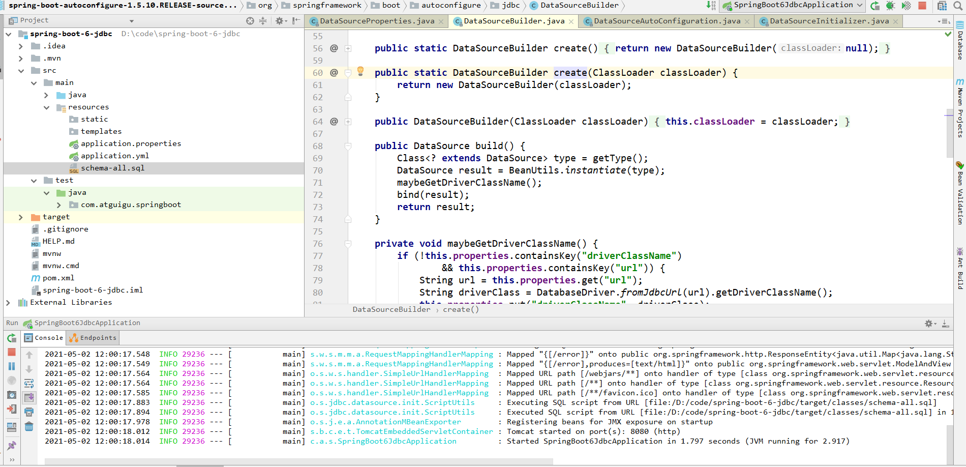The width and height of the screenshot is (966, 467).
Task: Collapse all in Project panel
Action: click(263, 21)
